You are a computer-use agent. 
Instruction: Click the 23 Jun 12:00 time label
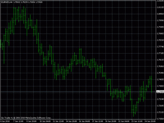pos(137,121)
